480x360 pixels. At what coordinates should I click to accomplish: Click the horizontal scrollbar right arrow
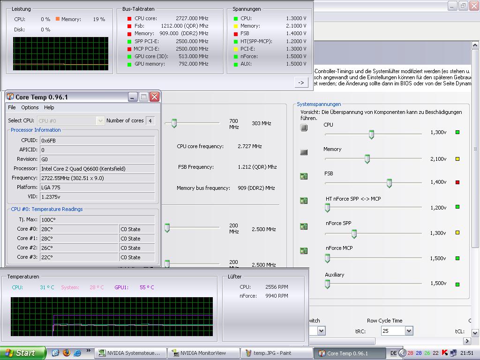pos(467,341)
